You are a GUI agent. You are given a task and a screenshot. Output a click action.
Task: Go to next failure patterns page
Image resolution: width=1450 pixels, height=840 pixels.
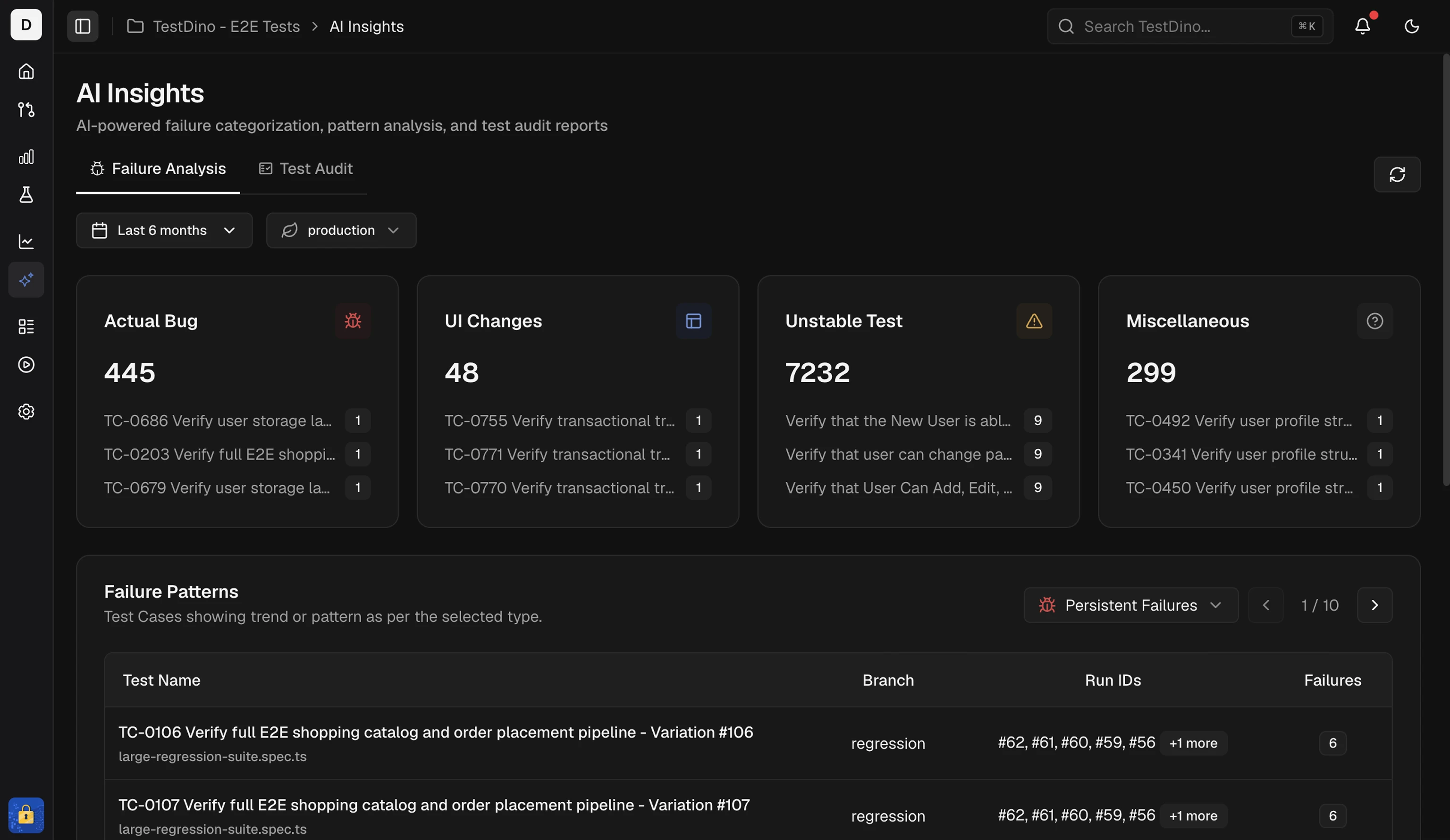(1374, 605)
